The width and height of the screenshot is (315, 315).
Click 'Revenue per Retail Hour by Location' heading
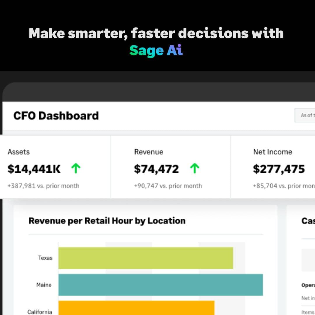pyautogui.click(x=107, y=221)
